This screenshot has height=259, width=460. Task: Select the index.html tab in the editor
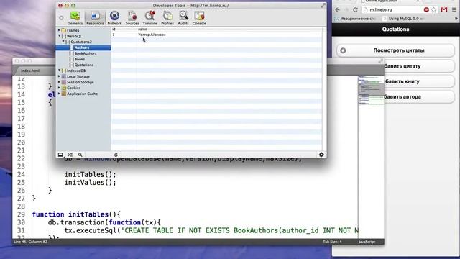pyautogui.click(x=30, y=71)
